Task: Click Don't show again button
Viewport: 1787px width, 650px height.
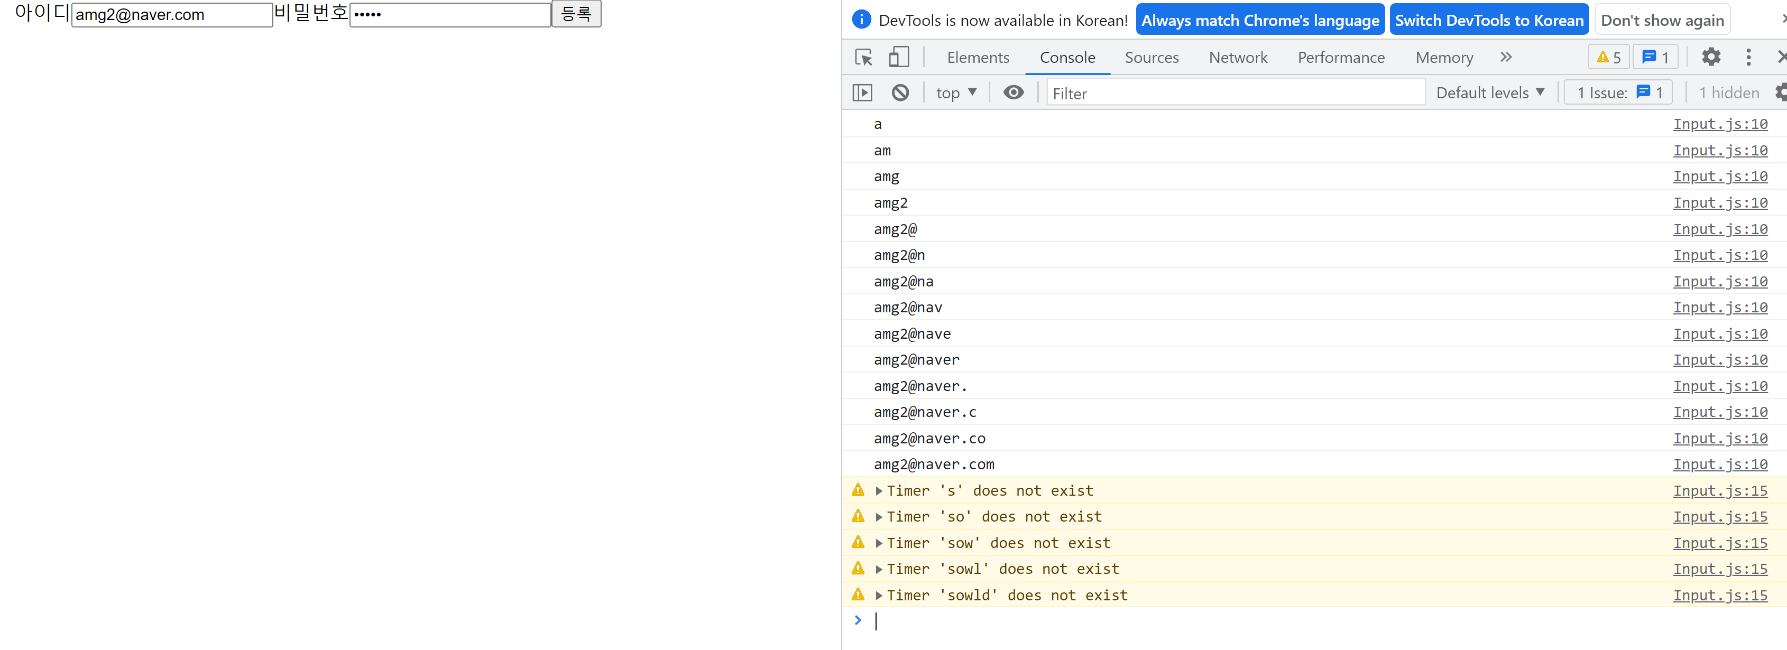Action: pos(1662,20)
